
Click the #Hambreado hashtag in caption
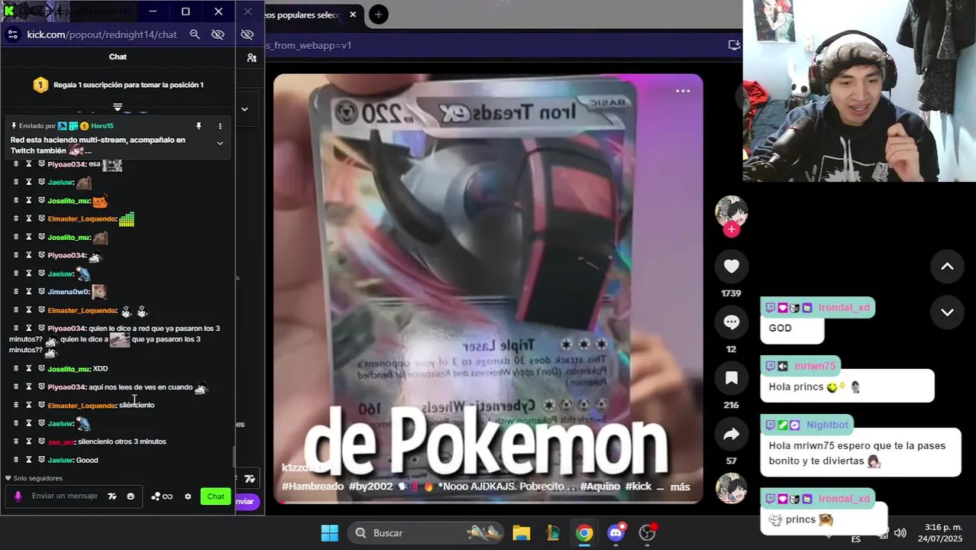click(314, 487)
